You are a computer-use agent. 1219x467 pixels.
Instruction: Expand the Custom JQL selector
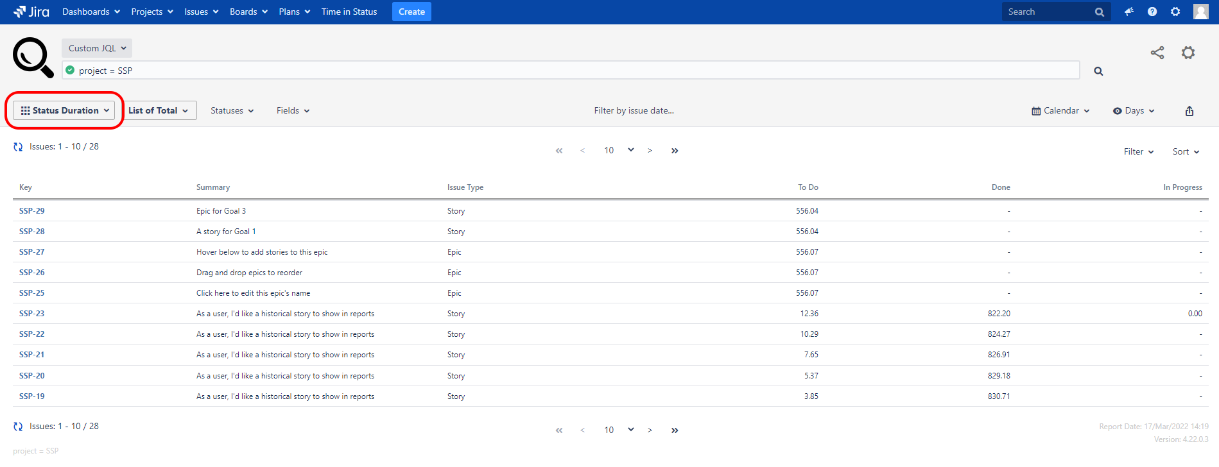click(x=97, y=48)
